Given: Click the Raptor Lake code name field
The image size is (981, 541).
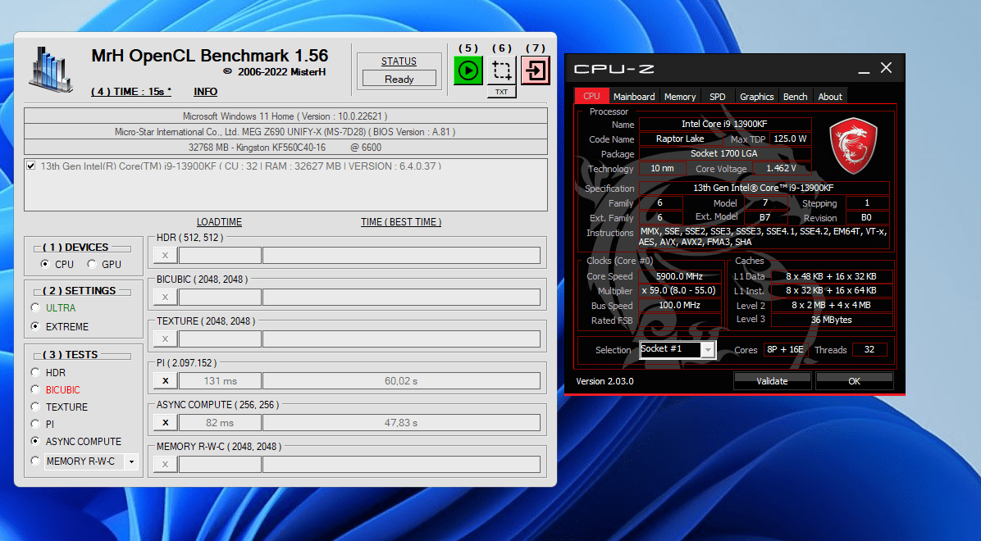Looking at the screenshot, I should point(679,139).
